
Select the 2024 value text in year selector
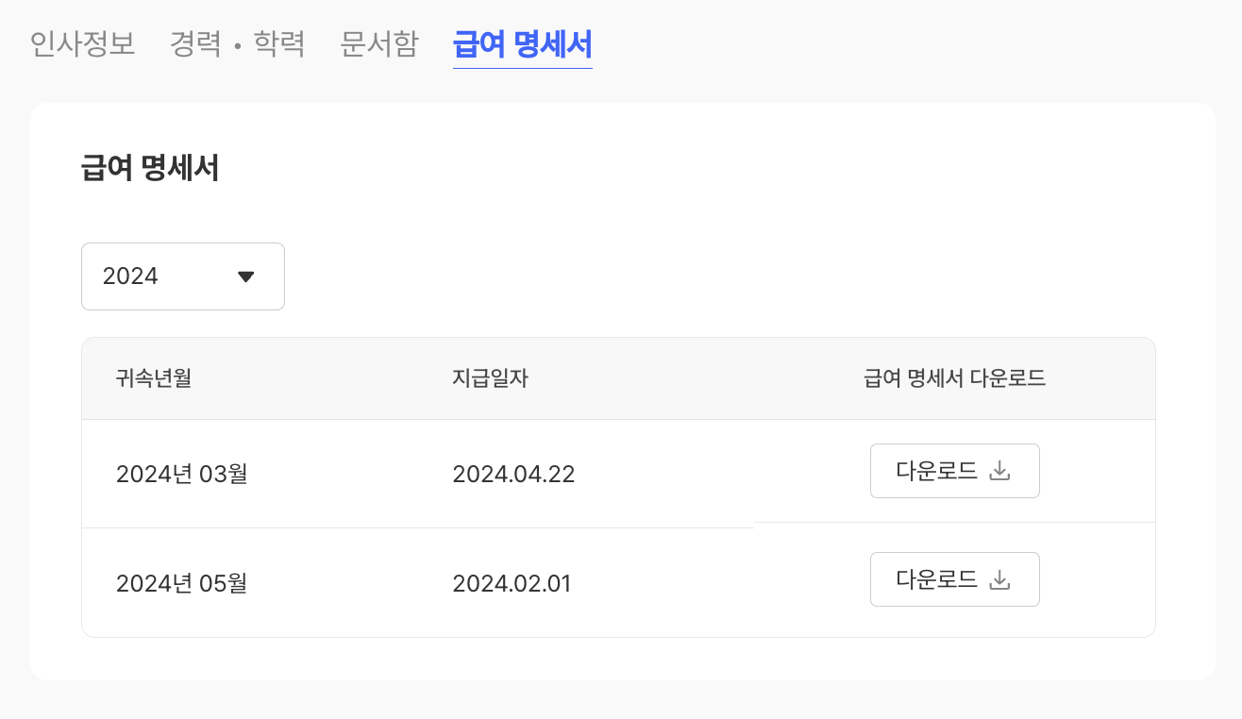click(130, 276)
